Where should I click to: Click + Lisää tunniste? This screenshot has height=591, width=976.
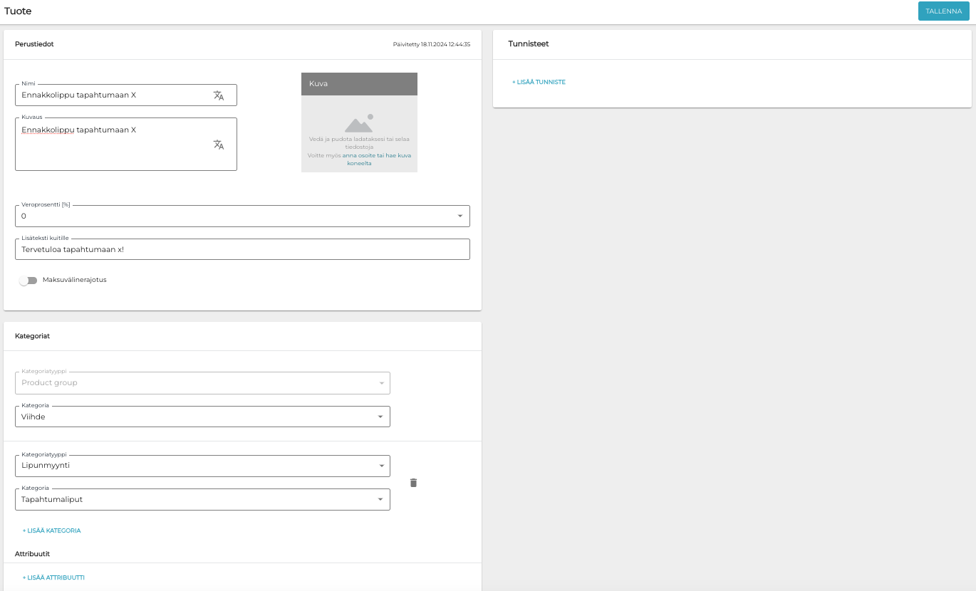[x=539, y=83]
